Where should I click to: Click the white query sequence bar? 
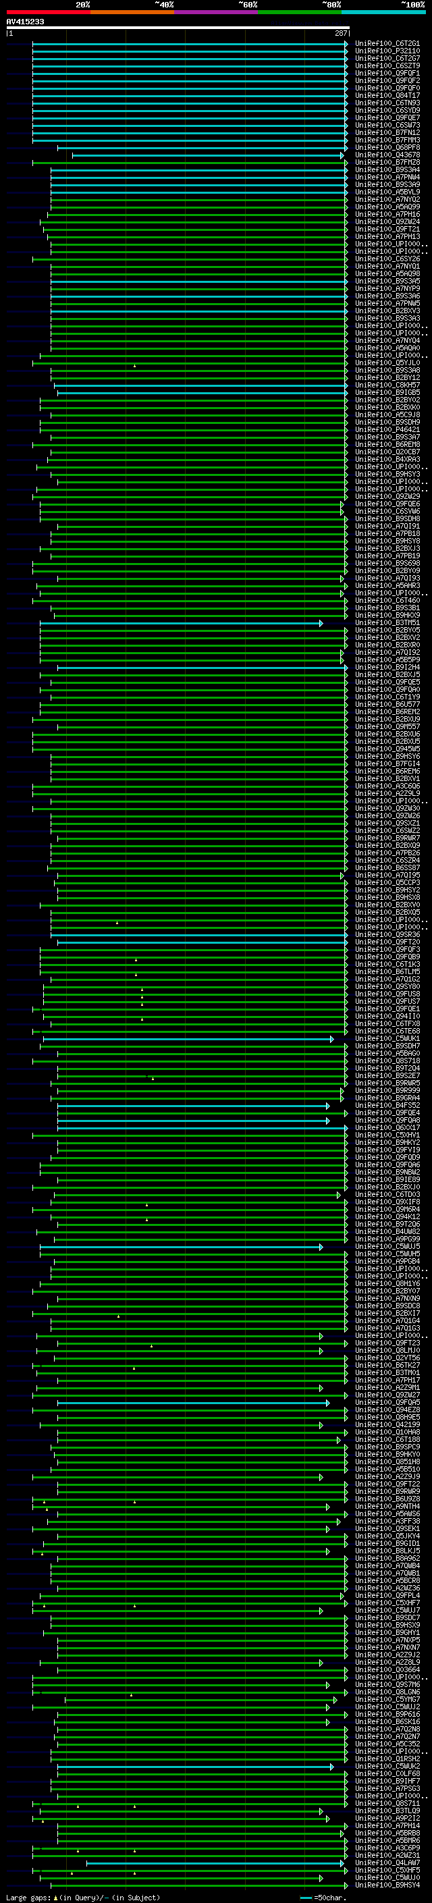(178, 27)
